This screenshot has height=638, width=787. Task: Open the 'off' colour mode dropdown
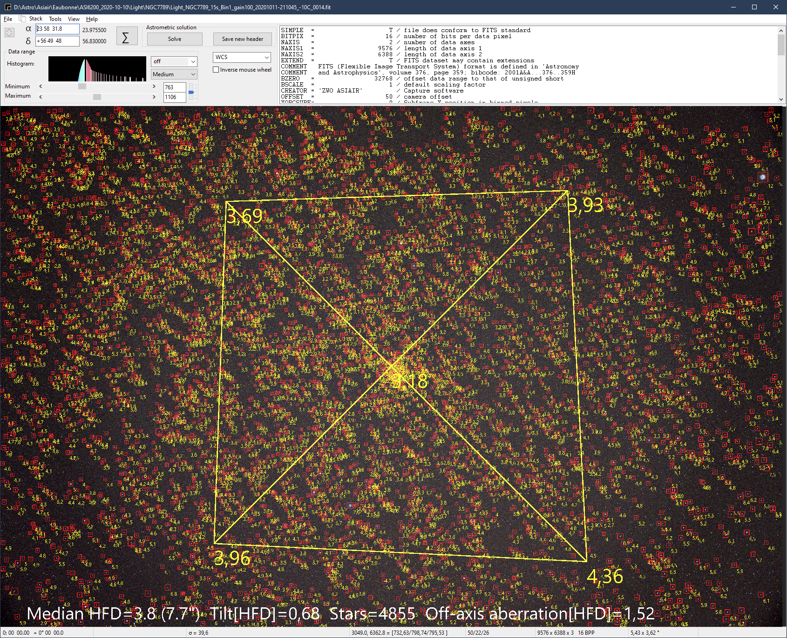coord(174,61)
